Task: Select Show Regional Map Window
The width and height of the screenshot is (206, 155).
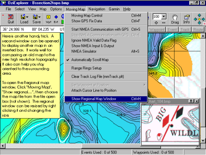Action: [106, 99]
